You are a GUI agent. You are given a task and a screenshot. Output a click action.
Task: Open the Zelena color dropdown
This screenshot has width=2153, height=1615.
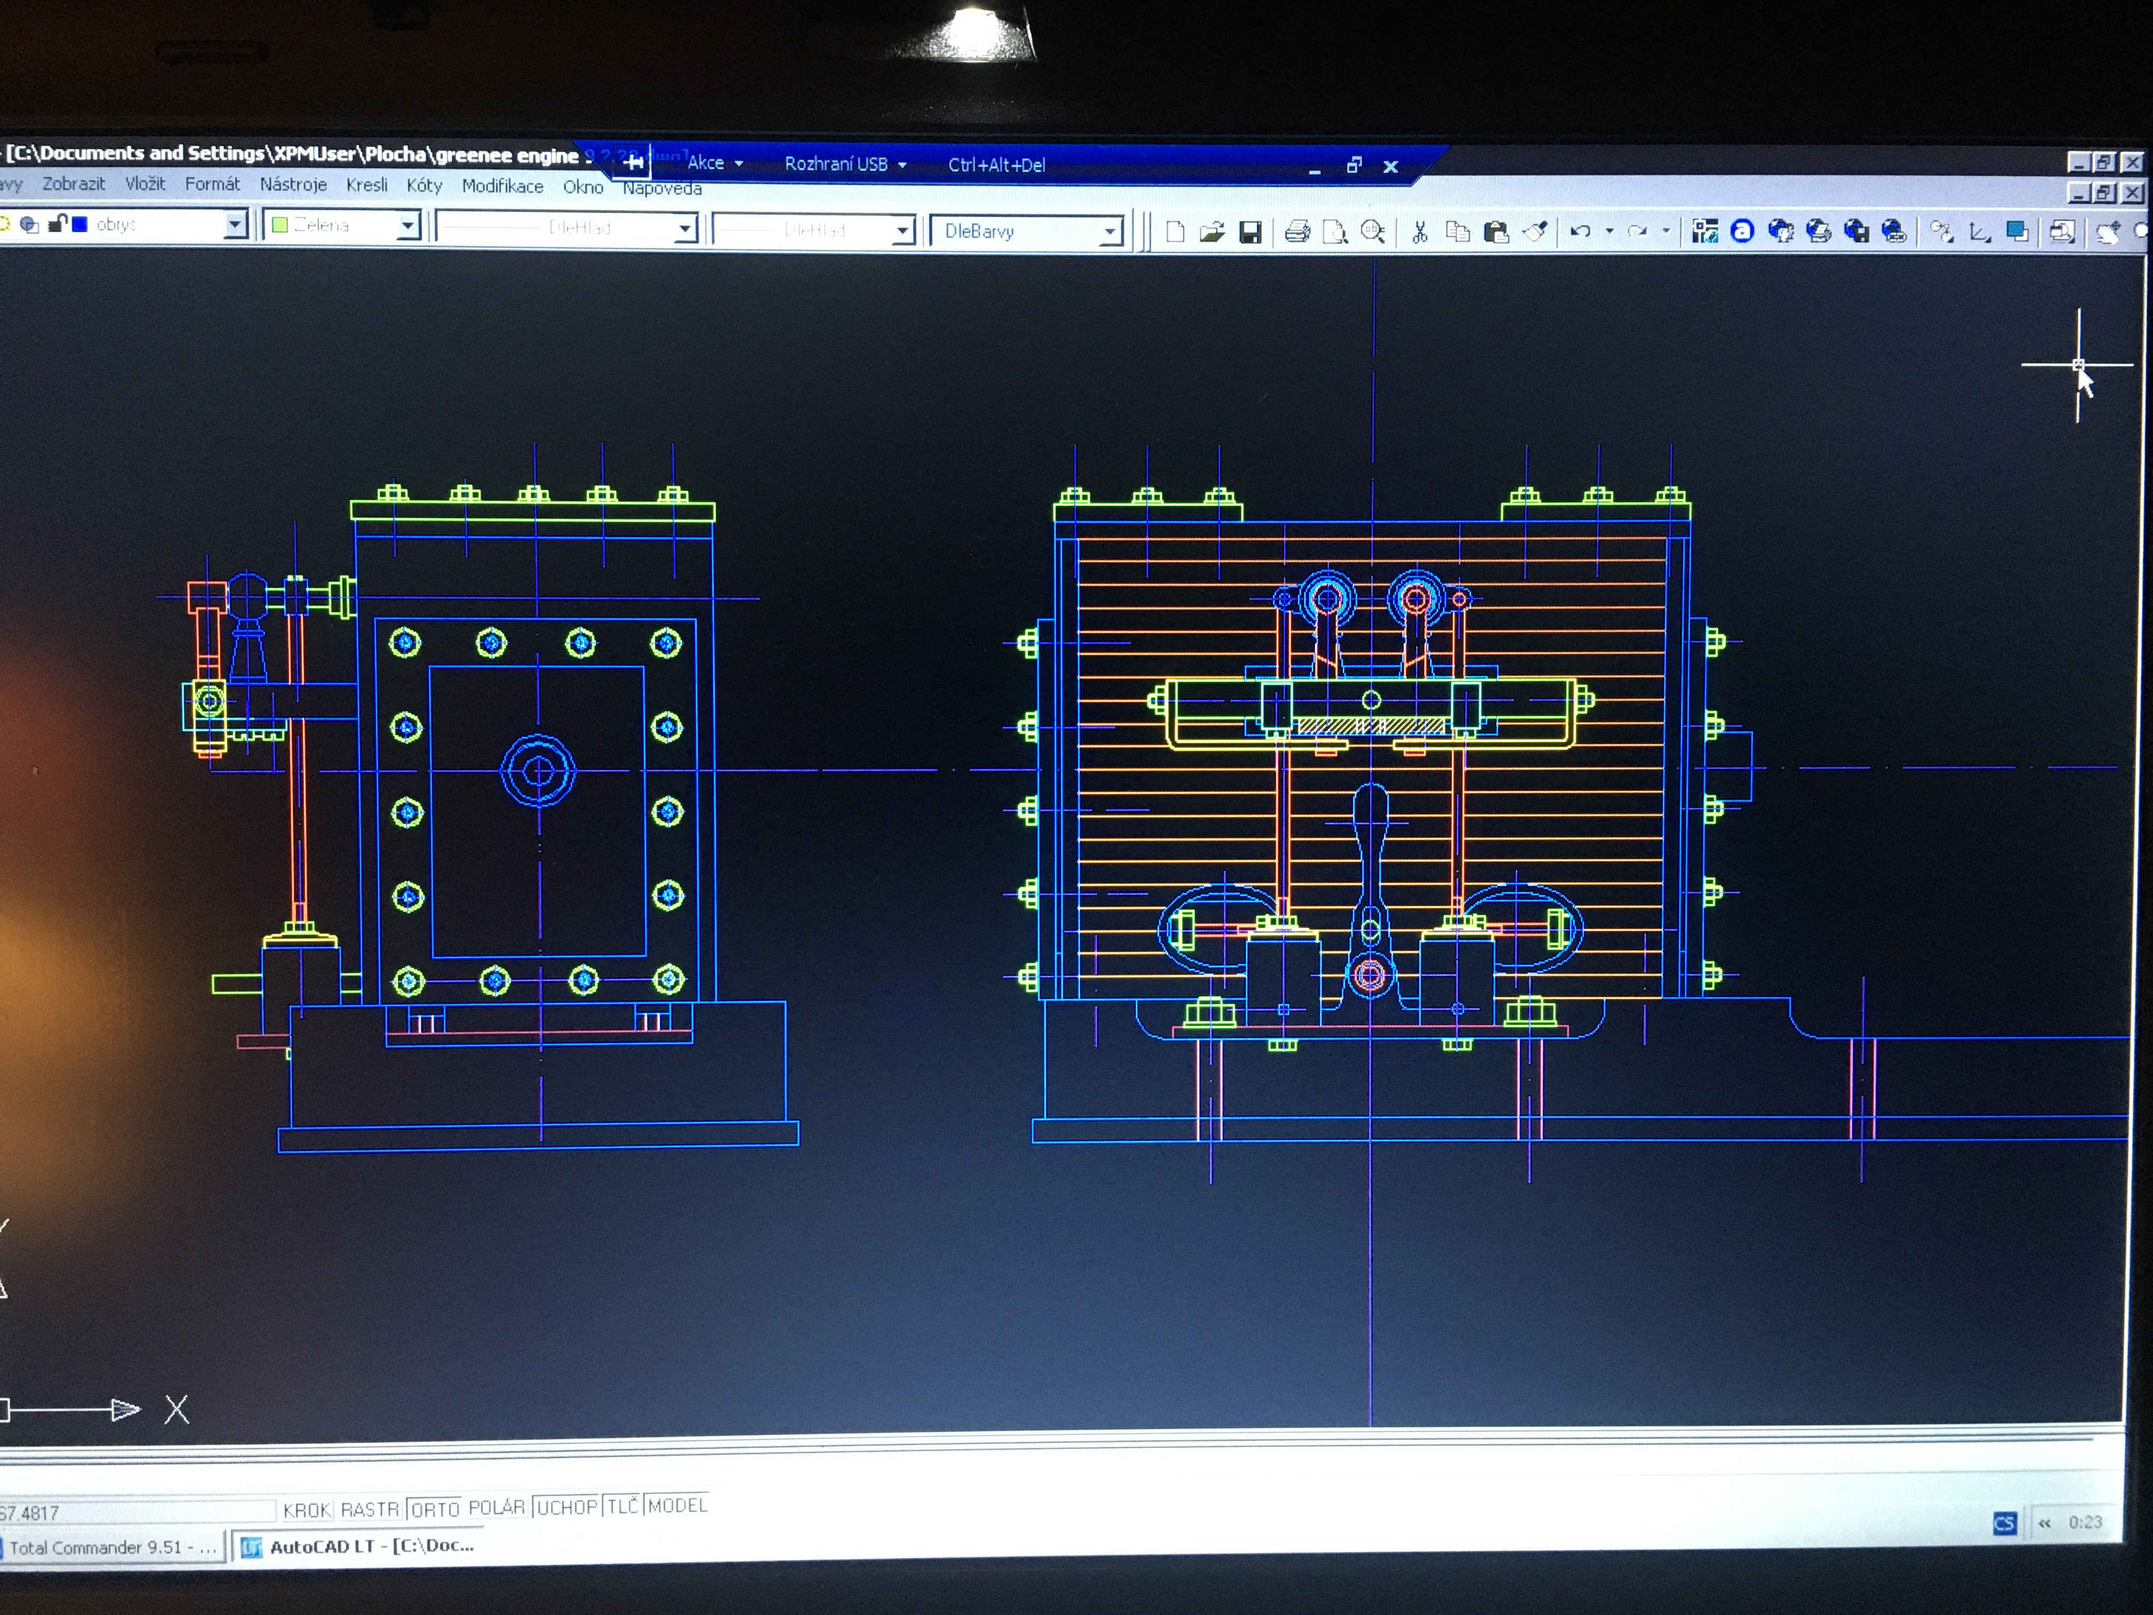408,227
